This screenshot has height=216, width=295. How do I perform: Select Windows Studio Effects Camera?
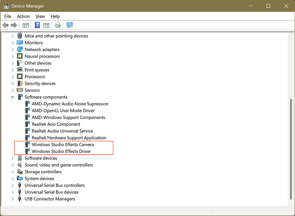[x=63, y=144]
